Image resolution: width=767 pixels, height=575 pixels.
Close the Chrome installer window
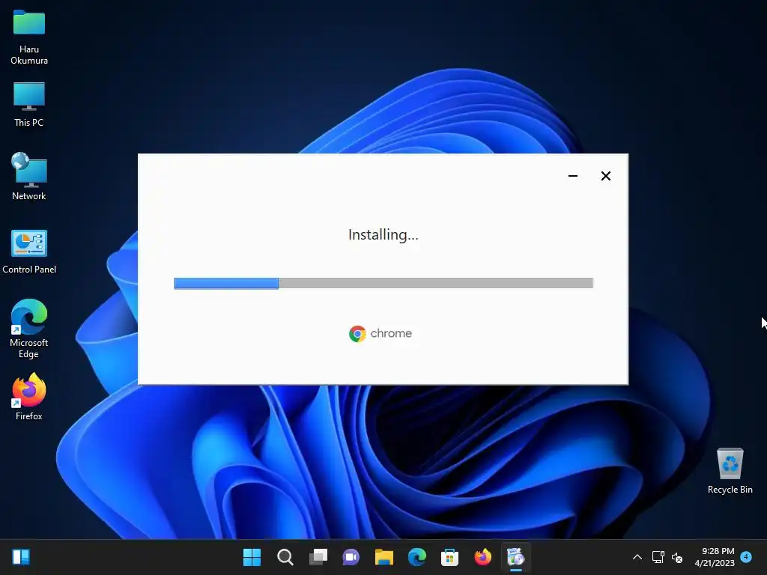coord(605,176)
